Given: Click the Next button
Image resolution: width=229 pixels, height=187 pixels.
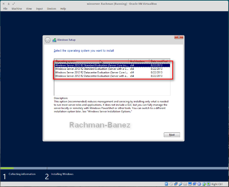Looking at the screenshot, I should click(172, 135).
